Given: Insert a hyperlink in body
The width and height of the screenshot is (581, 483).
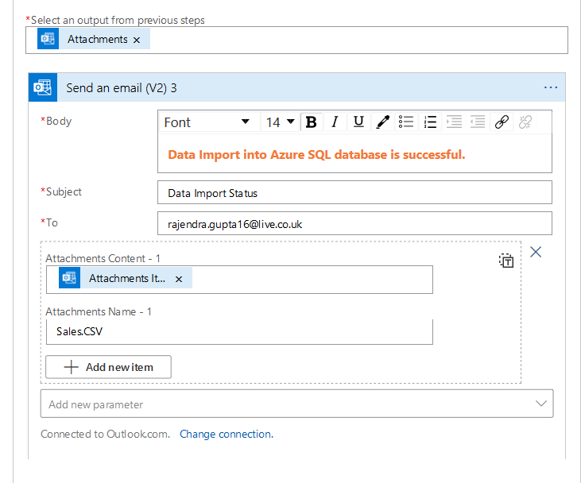Looking at the screenshot, I should click(x=502, y=122).
